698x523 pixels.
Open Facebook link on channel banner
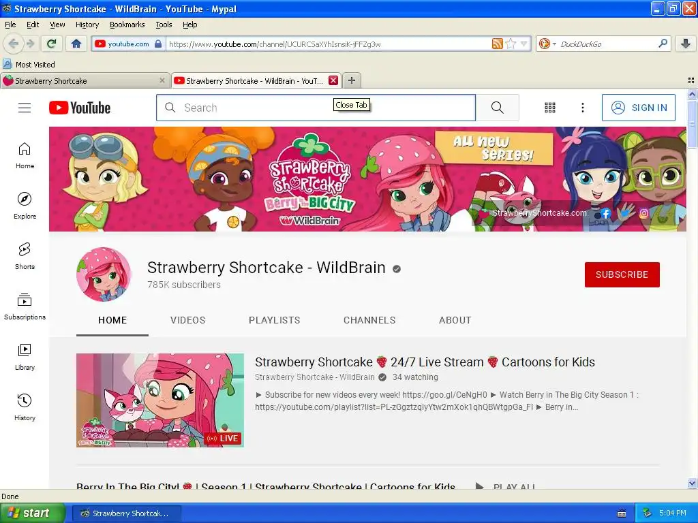tap(605, 213)
